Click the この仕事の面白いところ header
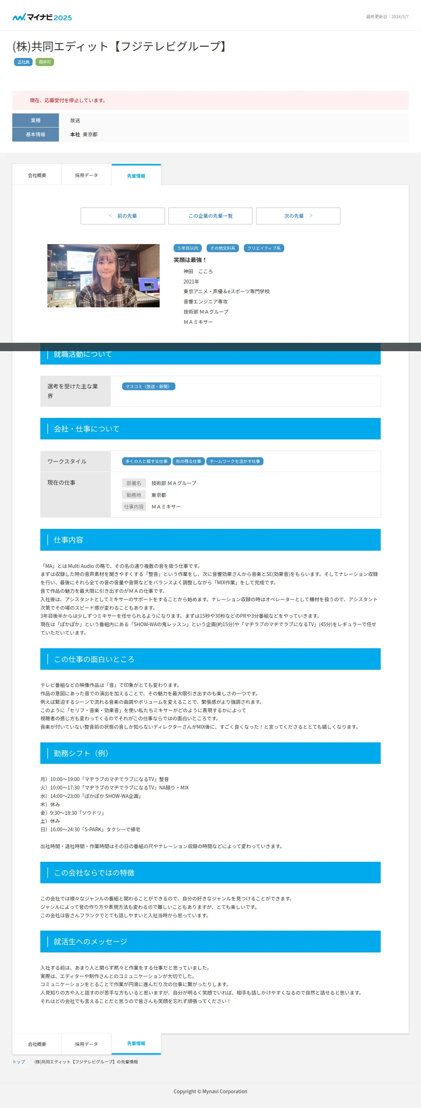 [210, 659]
